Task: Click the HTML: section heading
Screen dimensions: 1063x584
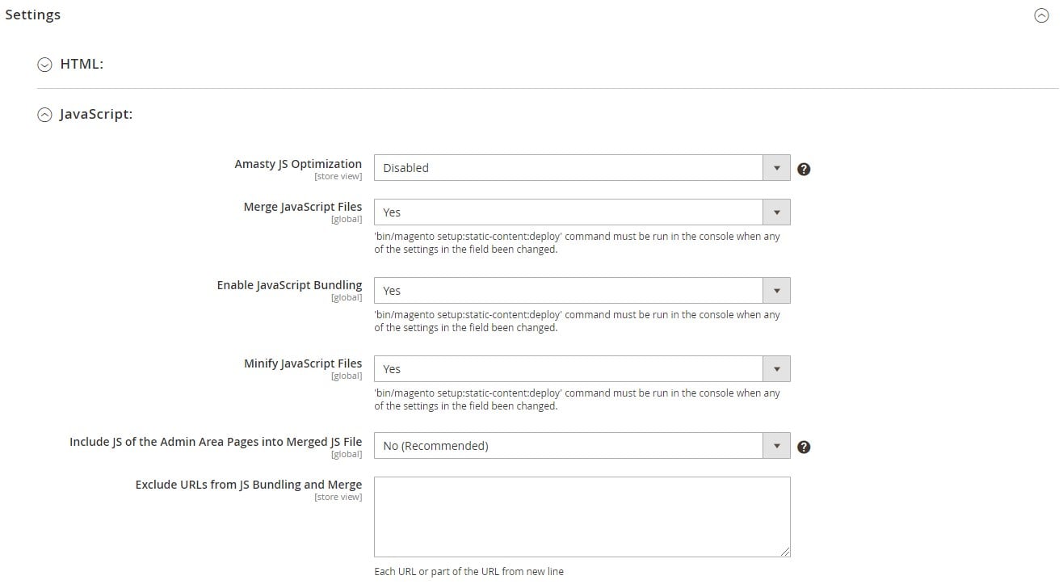Action: click(x=82, y=64)
